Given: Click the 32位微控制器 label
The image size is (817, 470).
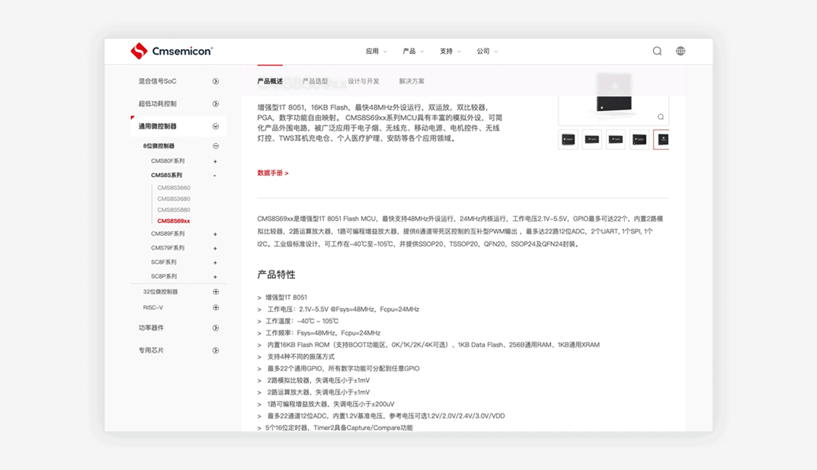Looking at the screenshot, I should [x=160, y=292].
